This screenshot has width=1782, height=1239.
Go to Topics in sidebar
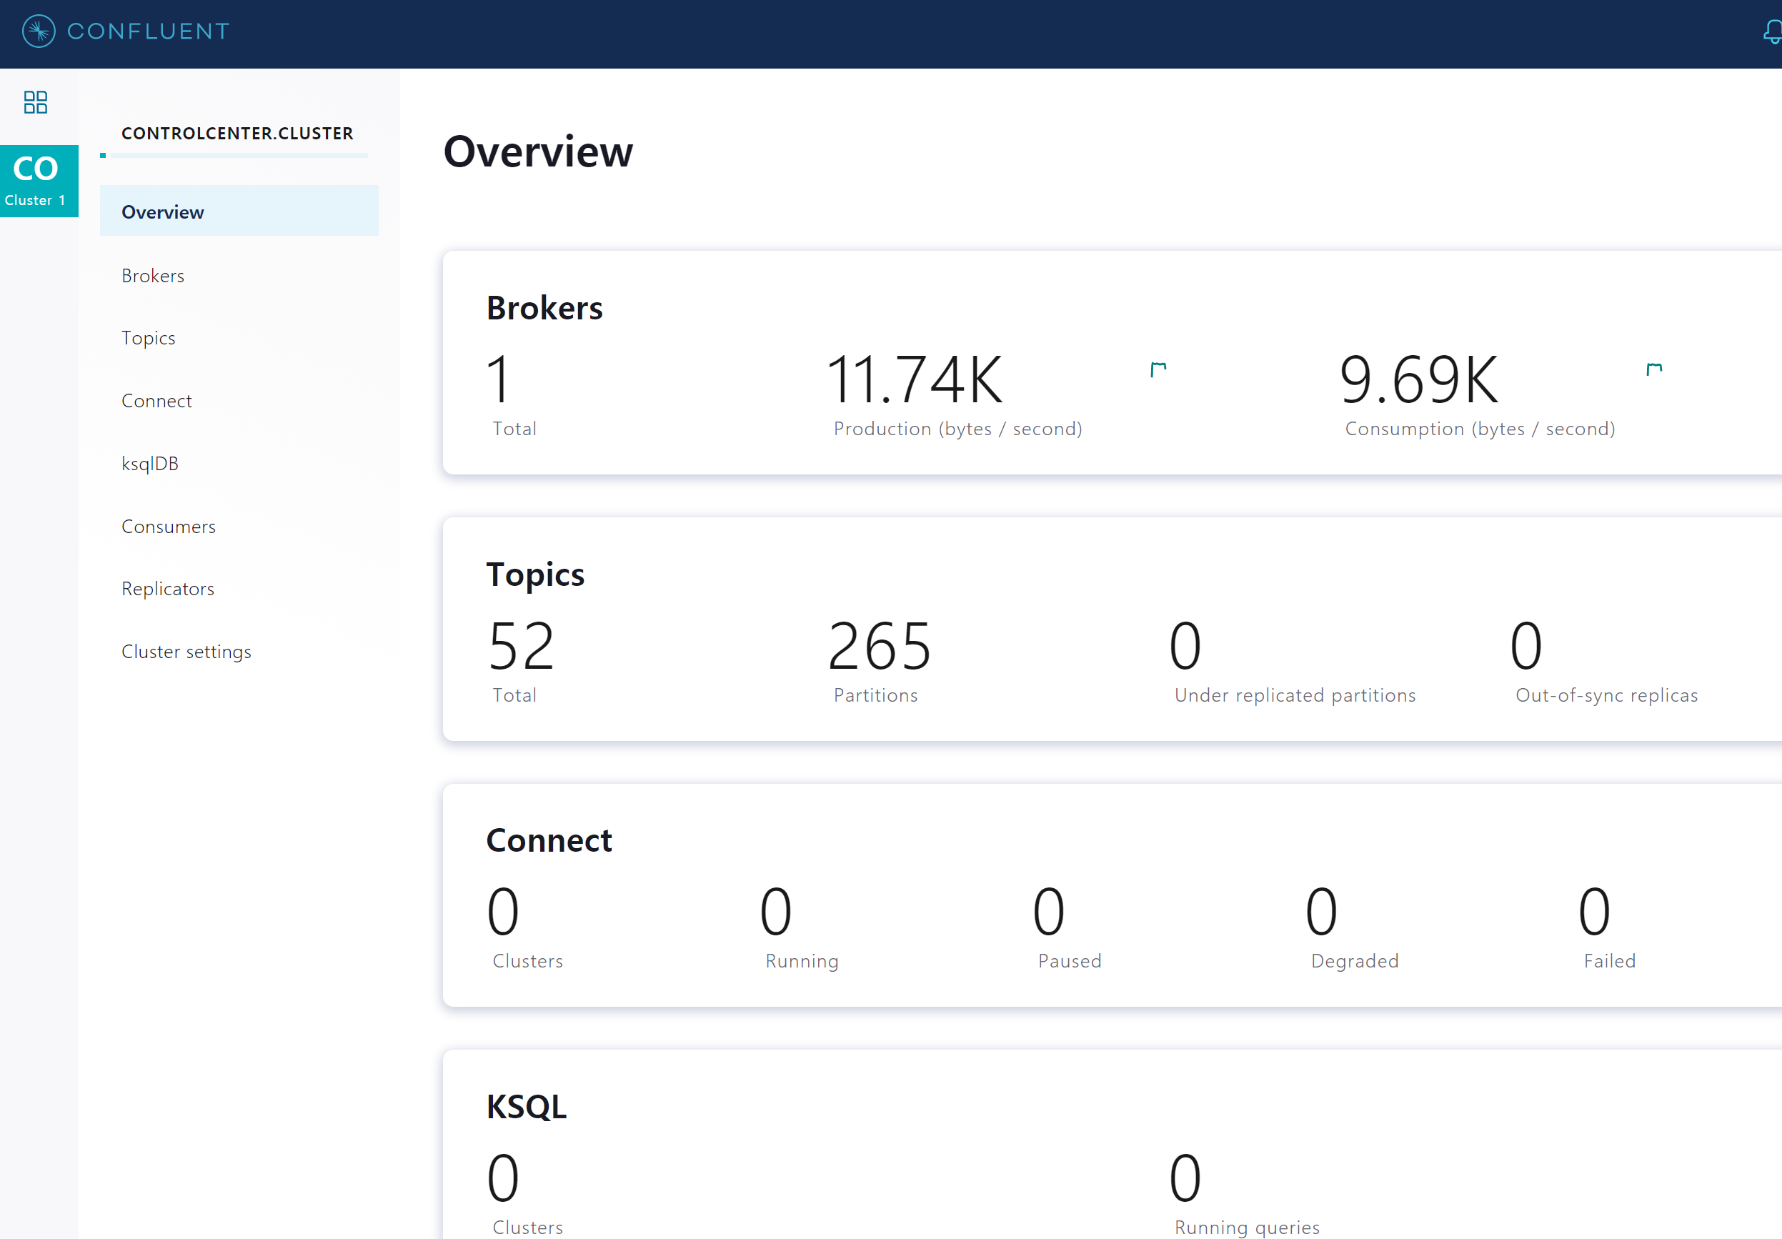[x=148, y=338]
